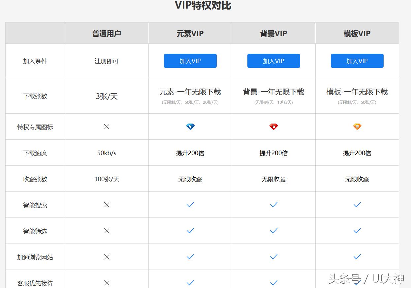This screenshot has height=288, width=411.
Task: Select the 普通用户 column header
Action: tap(106, 33)
